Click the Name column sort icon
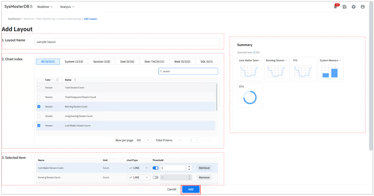Screen dimensions: 374x196 click(75, 80)
